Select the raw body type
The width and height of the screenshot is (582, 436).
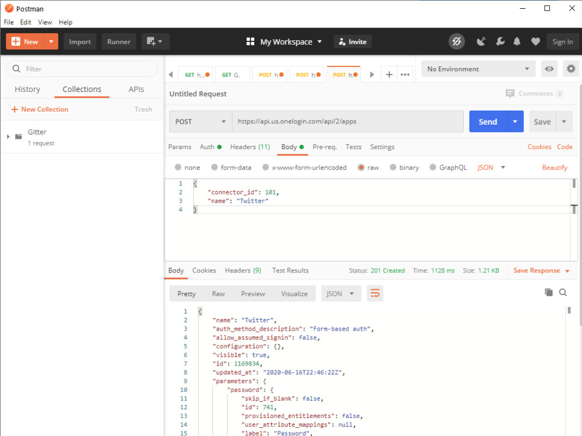pos(361,168)
